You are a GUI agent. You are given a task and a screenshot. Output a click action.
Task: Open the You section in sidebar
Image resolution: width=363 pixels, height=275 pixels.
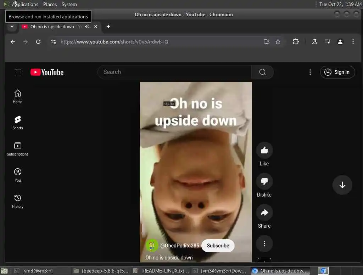(x=18, y=175)
